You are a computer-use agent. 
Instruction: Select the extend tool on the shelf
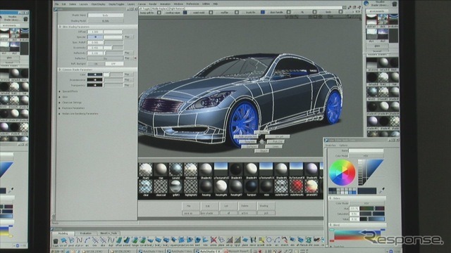[x=127, y=240]
